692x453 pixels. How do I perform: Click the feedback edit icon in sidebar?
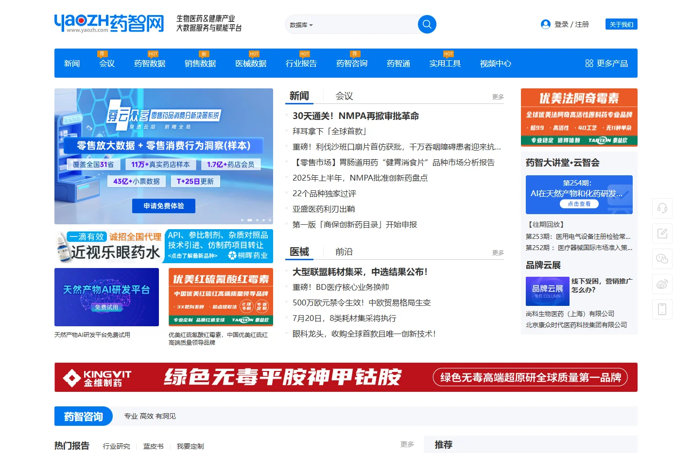click(x=662, y=234)
